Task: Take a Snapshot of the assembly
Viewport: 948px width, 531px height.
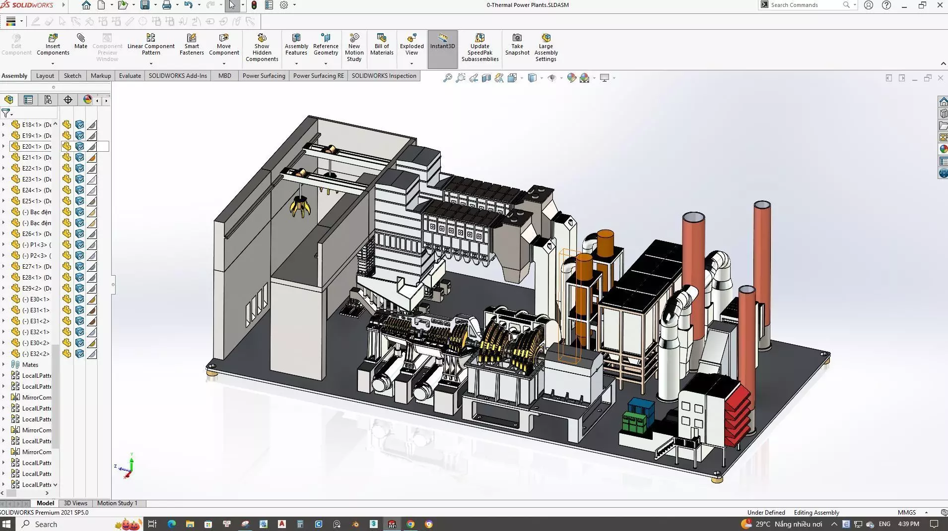Action: point(517,45)
